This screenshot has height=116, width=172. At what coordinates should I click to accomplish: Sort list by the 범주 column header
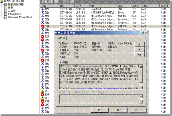coord(123,6)
